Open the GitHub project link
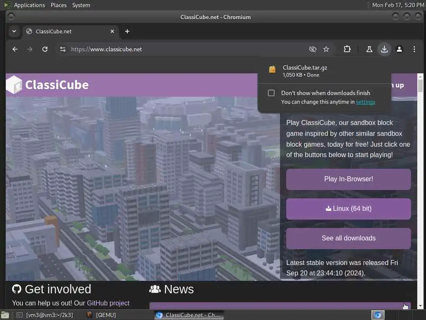426x320 pixels. click(x=108, y=303)
